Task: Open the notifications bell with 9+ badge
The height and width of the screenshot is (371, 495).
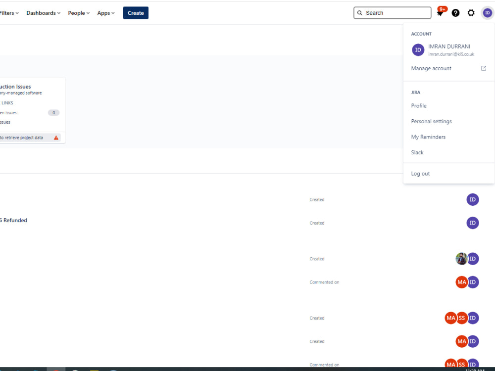Action: (x=440, y=13)
